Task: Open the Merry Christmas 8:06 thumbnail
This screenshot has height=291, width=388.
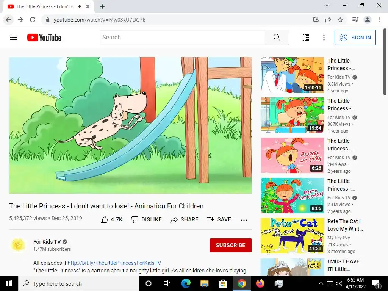Action: tap(292, 196)
